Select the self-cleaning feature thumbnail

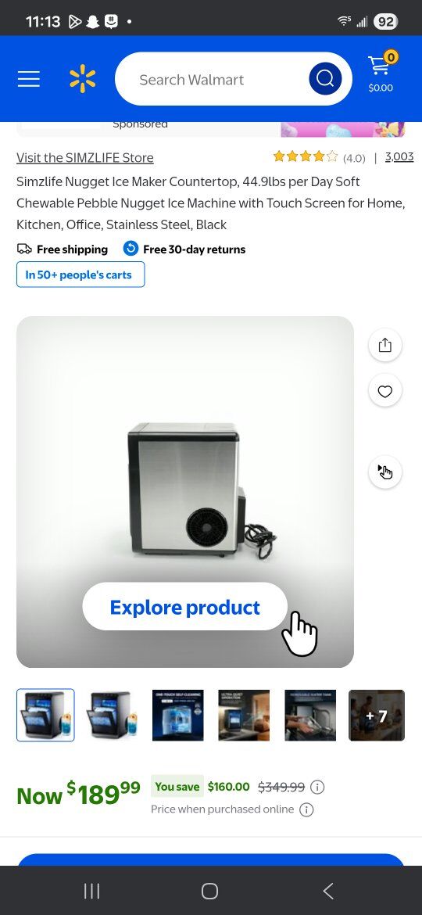(177, 716)
